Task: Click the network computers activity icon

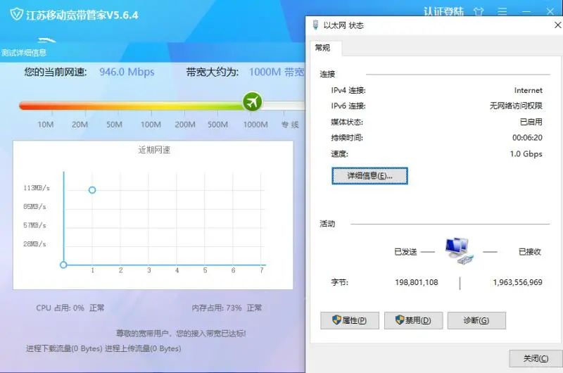Action: (459, 251)
